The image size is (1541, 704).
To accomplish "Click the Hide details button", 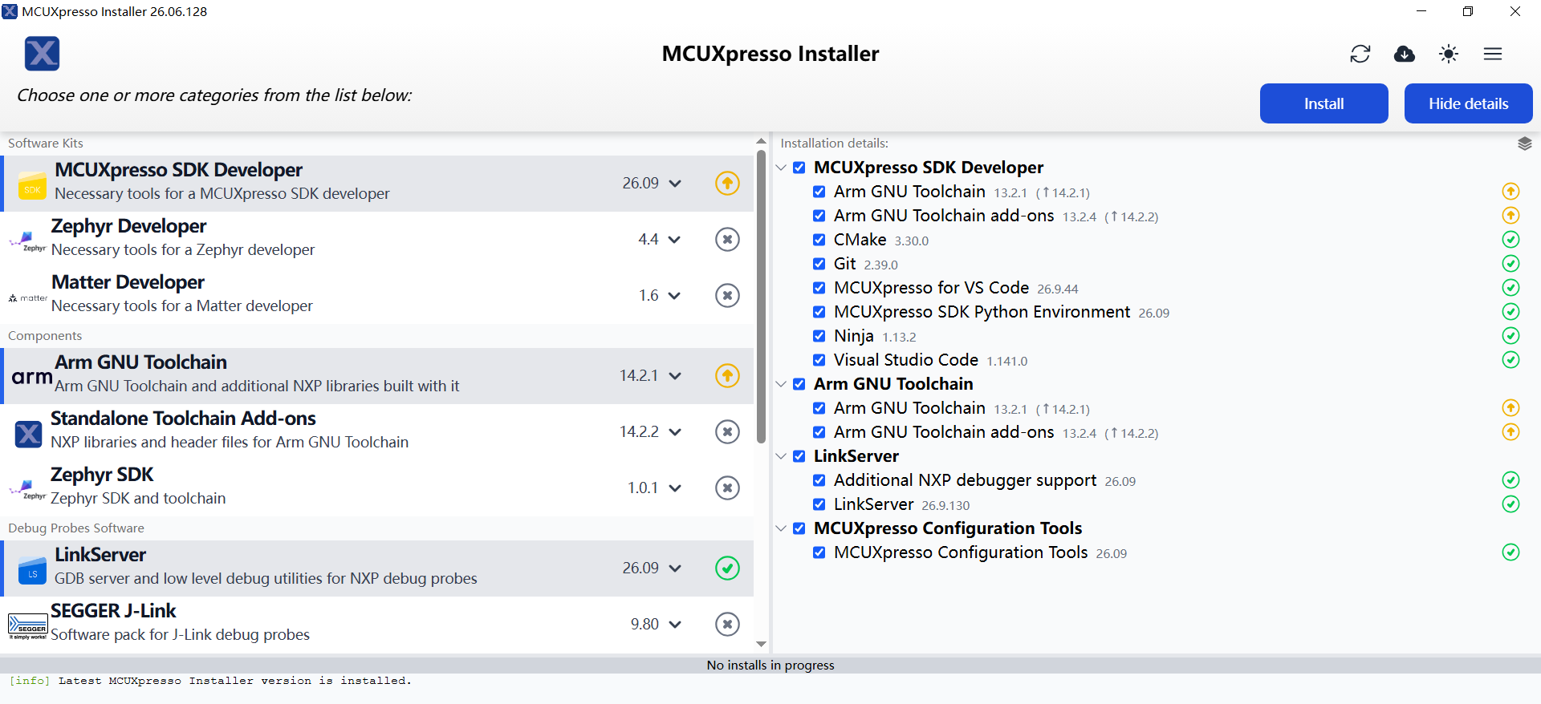I will point(1469,103).
